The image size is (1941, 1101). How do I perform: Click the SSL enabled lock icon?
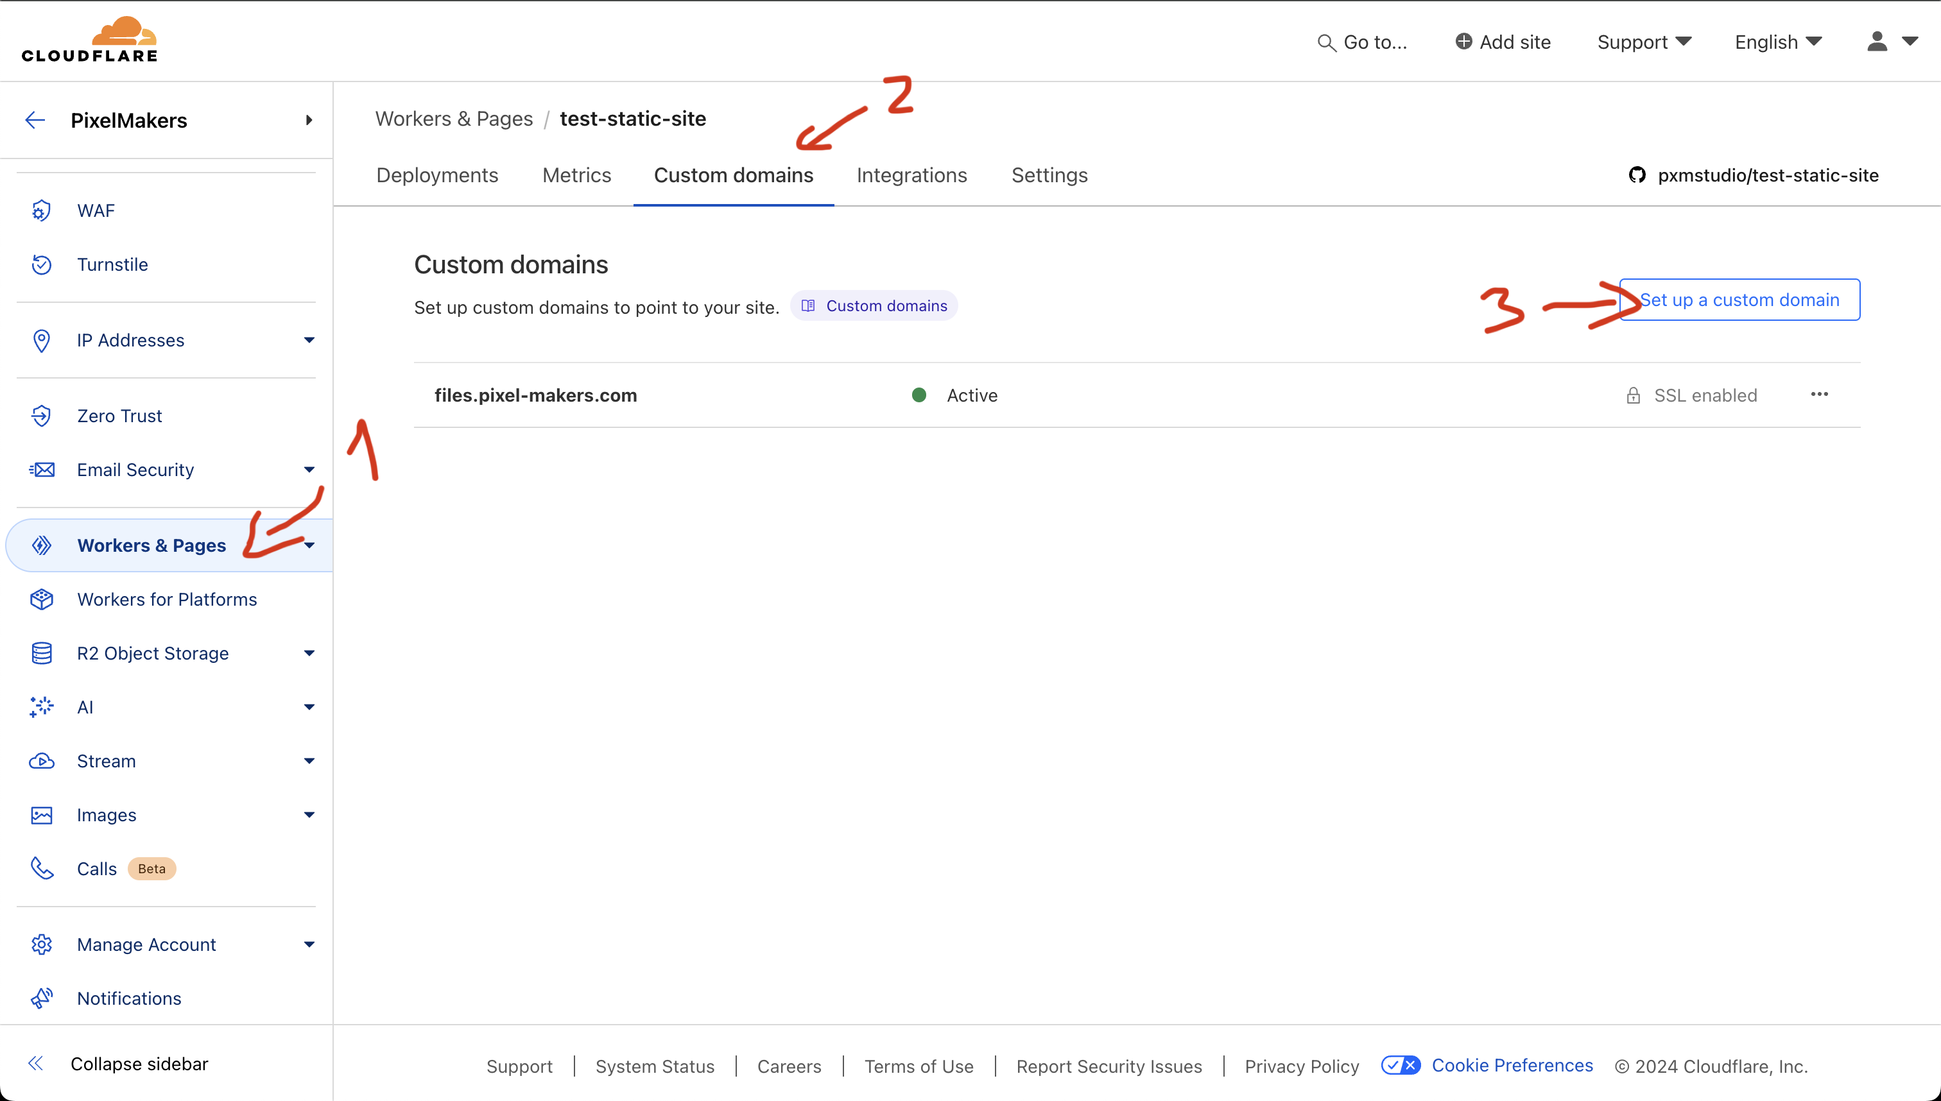[x=1633, y=395]
